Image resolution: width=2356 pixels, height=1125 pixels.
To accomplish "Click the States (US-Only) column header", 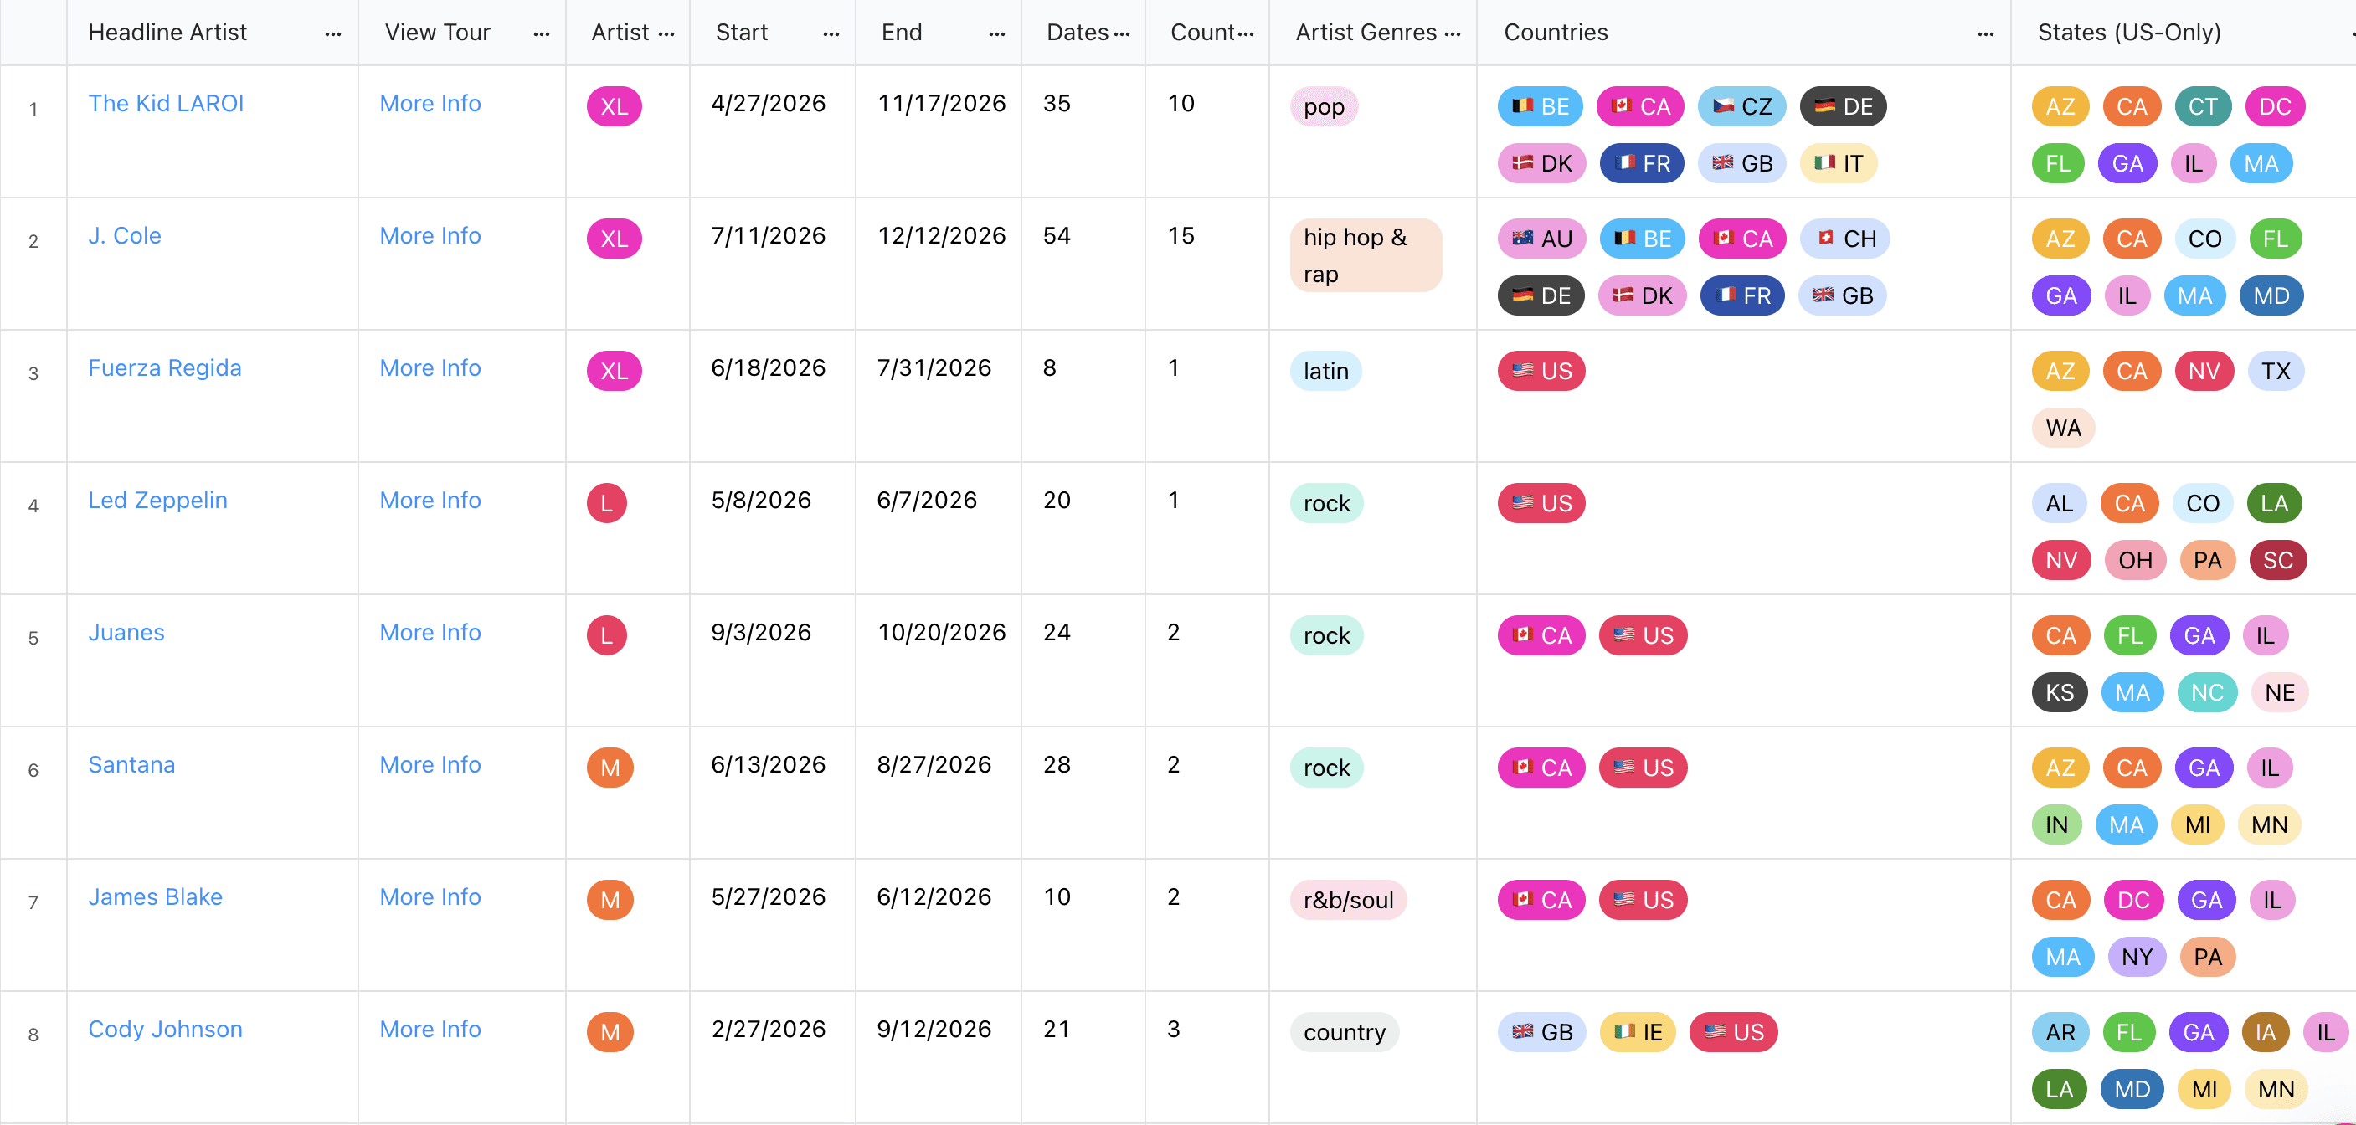I will tap(2128, 33).
